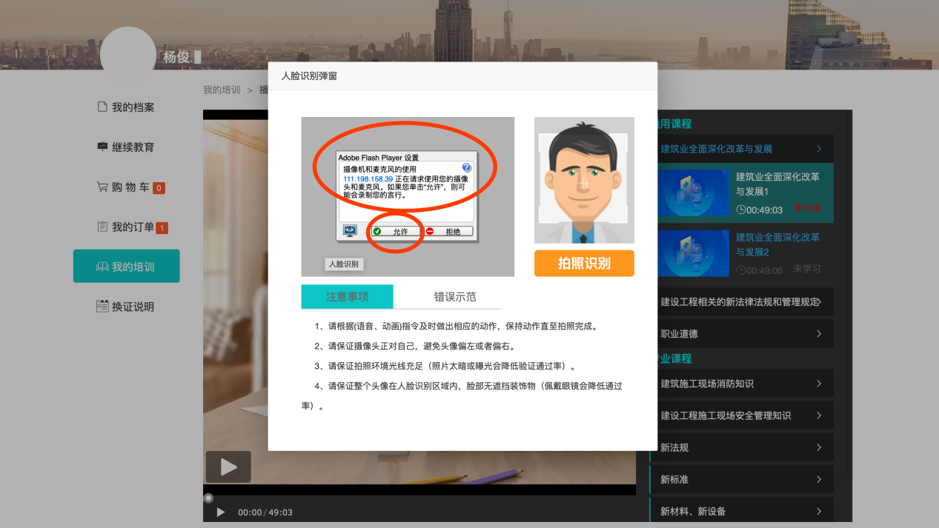939x528 pixels.
Task: Select the 注意事项 tab
Action: pyautogui.click(x=347, y=297)
